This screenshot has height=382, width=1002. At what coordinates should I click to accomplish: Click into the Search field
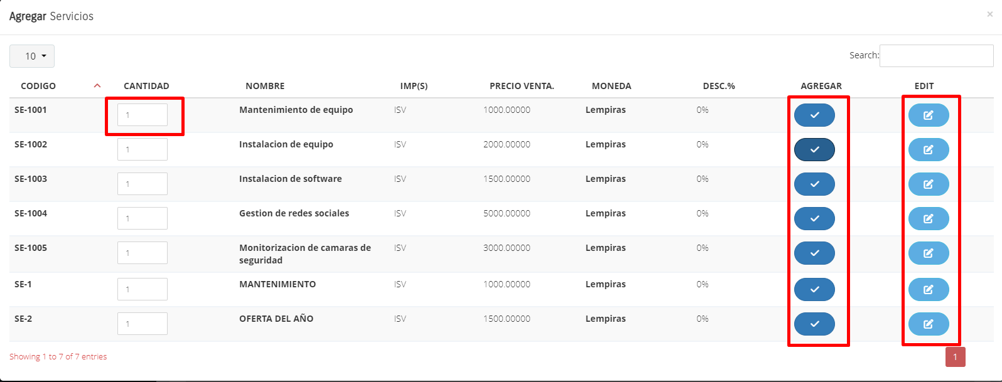pos(936,56)
